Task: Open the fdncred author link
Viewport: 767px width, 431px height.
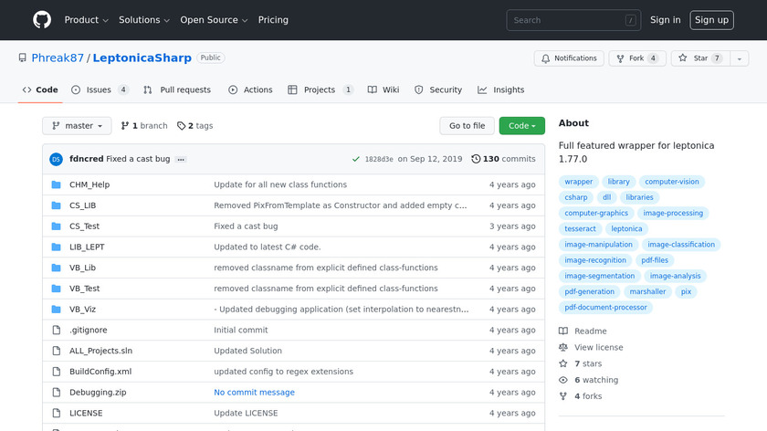Action: [87, 159]
